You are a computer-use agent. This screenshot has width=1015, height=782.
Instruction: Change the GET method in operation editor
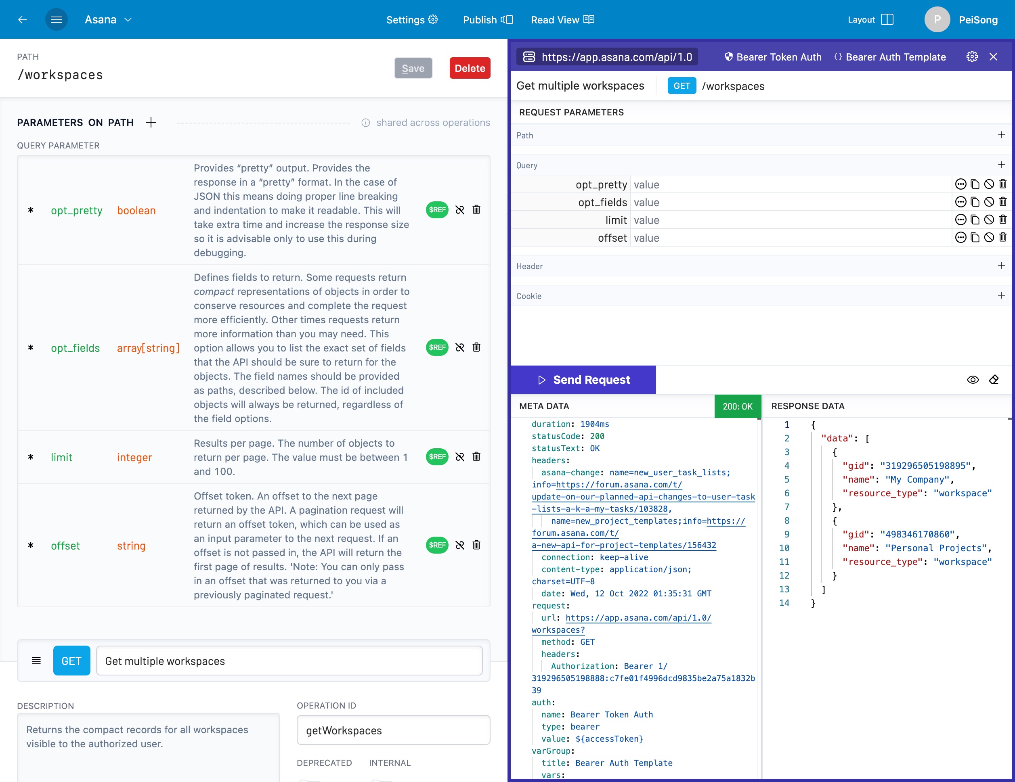pyautogui.click(x=71, y=660)
